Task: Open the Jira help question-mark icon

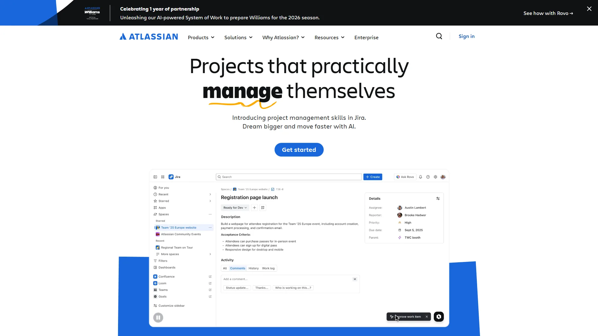Action: point(428,177)
